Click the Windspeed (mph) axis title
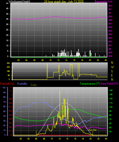Image resolution: width=119 pixels, height=142 pixels. pos(19,2)
